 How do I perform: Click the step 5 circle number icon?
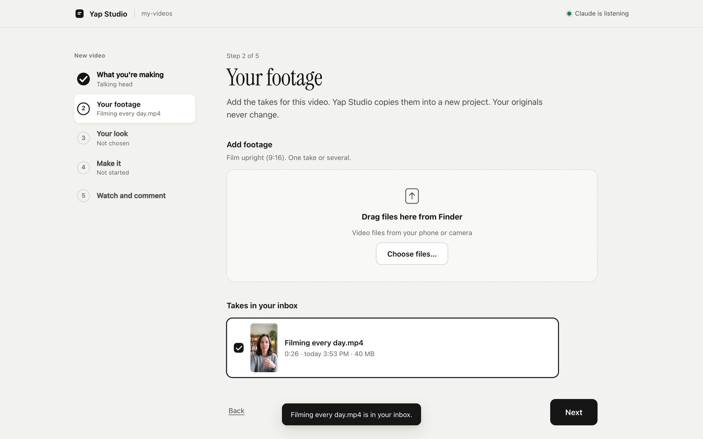click(x=83, y=195)
